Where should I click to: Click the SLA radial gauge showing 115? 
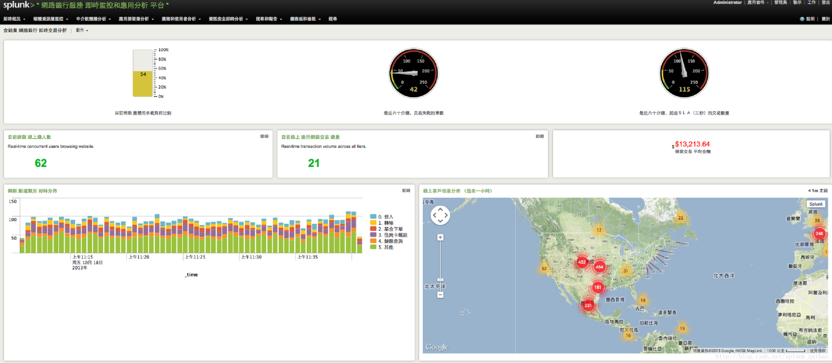tap(684, 73)
